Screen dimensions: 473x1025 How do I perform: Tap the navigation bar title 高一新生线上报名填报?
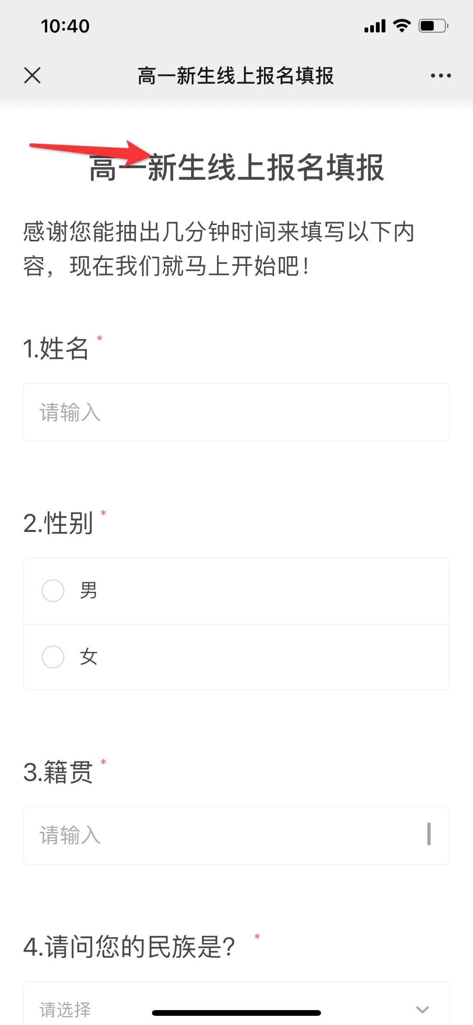point(236,75)
